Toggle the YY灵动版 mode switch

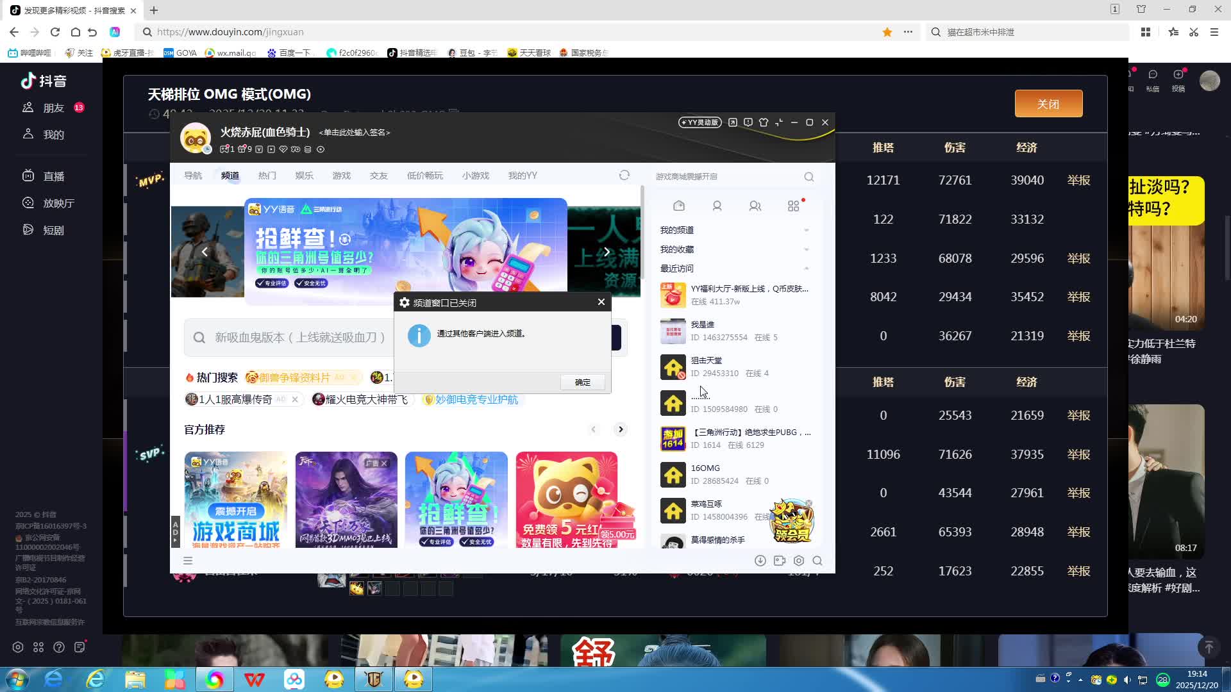pos(699,122)
